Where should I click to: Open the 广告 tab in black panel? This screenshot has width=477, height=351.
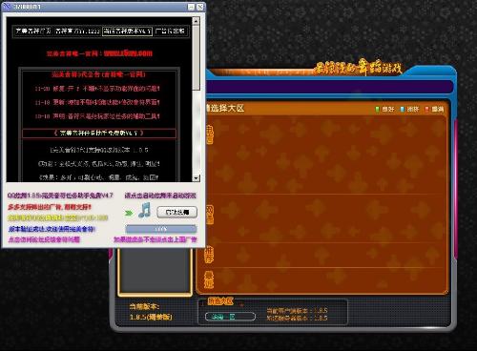coord(170,31)
